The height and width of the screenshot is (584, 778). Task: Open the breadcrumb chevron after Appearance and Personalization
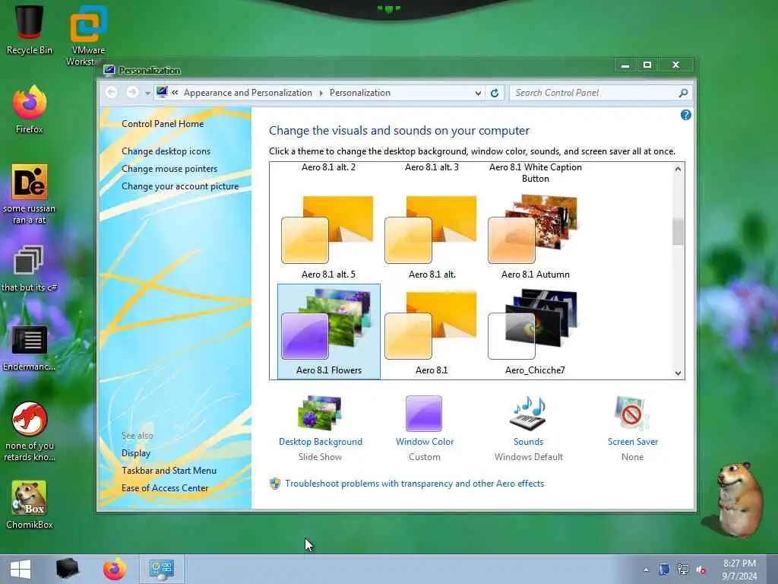321,93
